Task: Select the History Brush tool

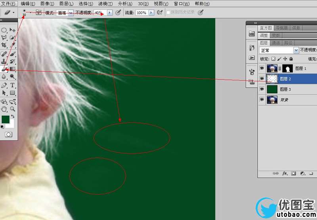Action: 13,61
